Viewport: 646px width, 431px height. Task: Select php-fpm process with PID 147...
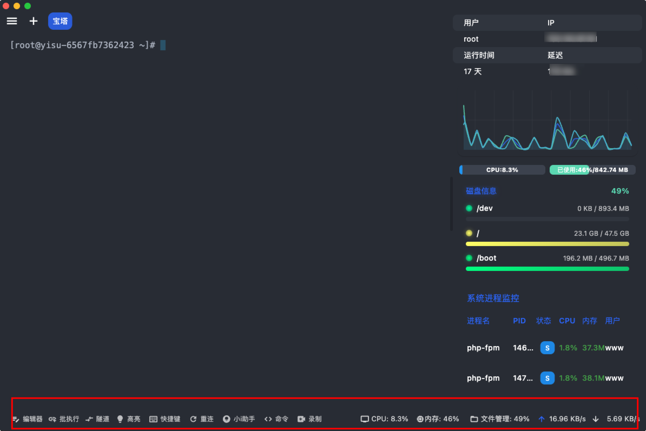(545, 378)
